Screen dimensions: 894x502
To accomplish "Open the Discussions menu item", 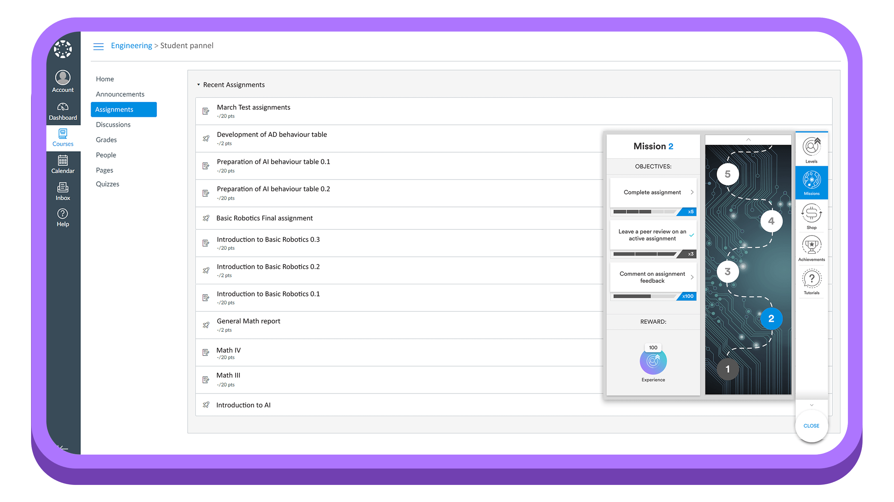I will (x=113, y=124).
